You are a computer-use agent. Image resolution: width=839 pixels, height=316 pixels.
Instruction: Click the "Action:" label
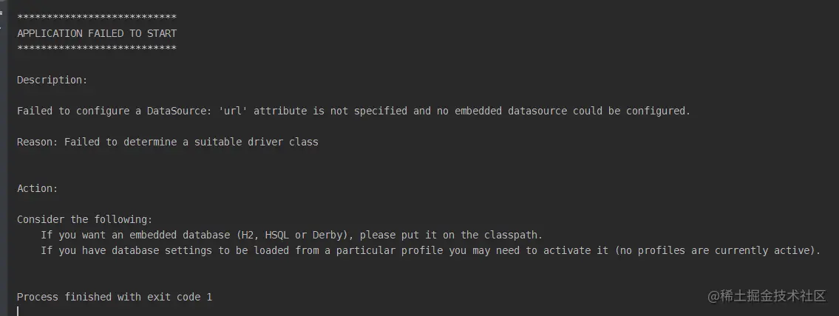click(x=38, y=188)
